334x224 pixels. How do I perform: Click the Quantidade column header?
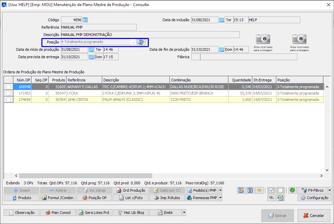click(x=240, y=80)
